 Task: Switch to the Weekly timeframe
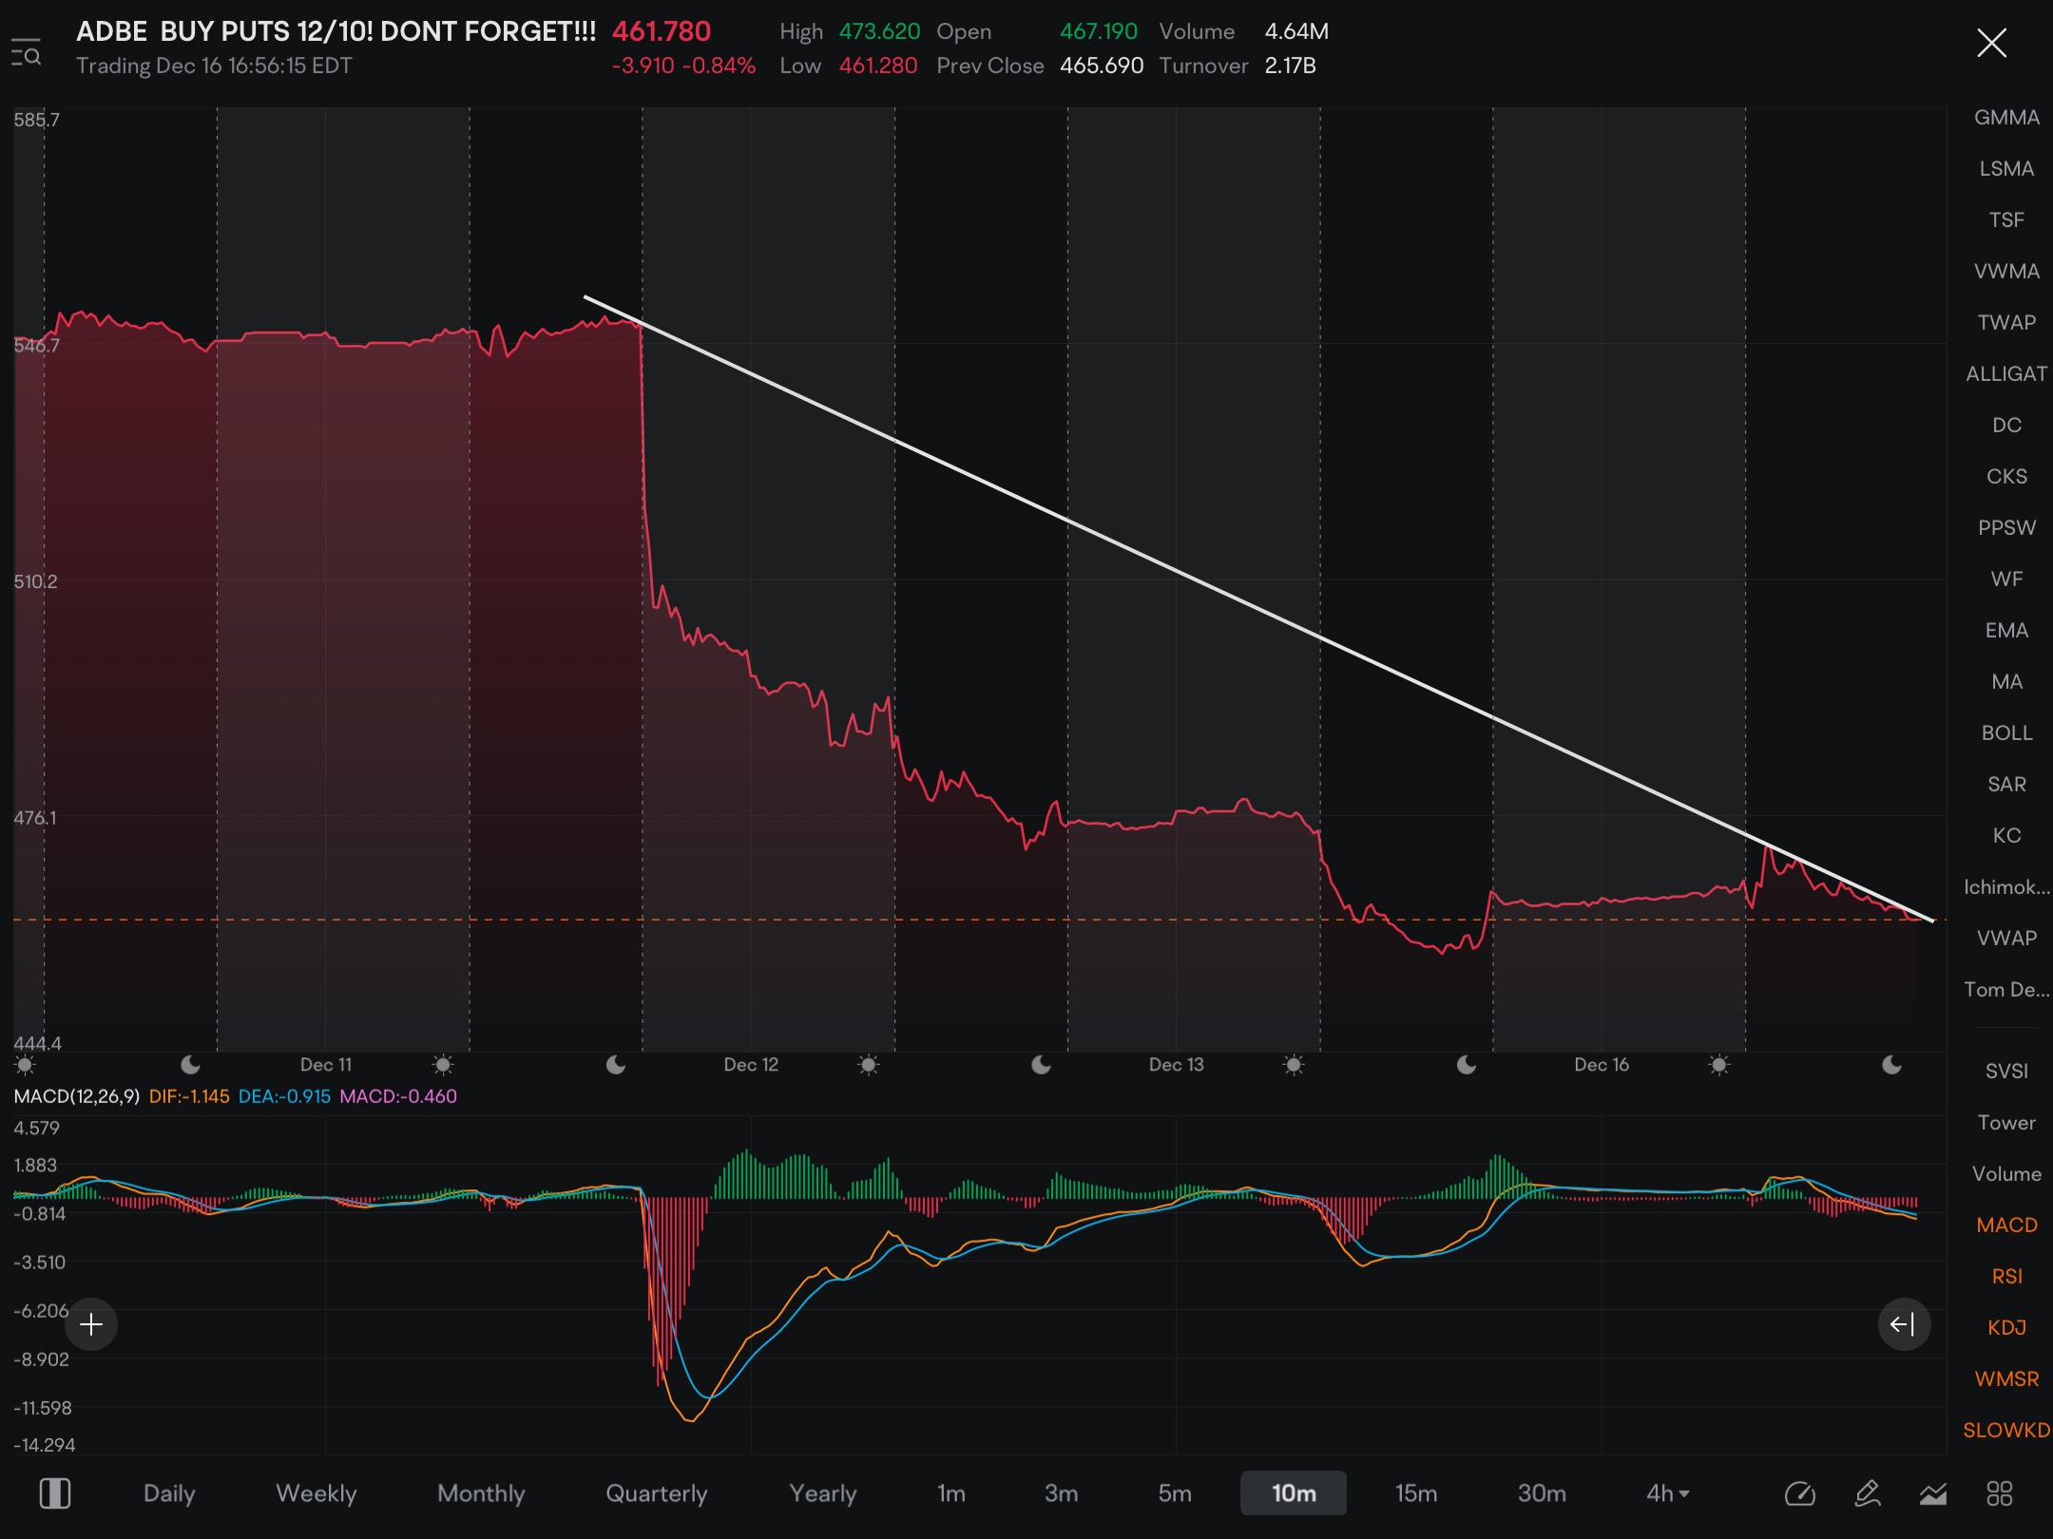click(317, 1493)
